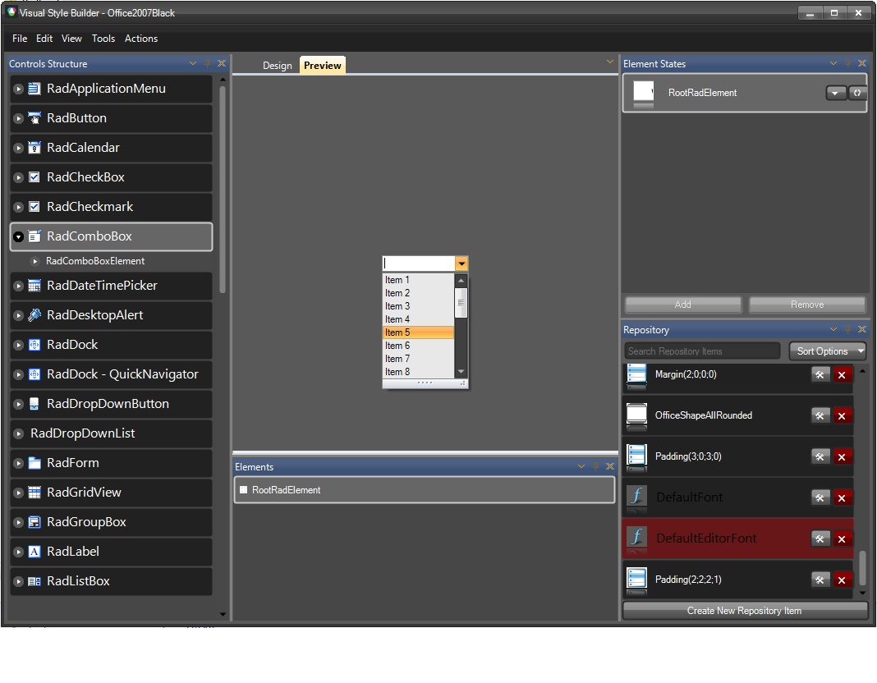Click the RadCheckmark control icon

pyautogui.click(x=34, y=208)
